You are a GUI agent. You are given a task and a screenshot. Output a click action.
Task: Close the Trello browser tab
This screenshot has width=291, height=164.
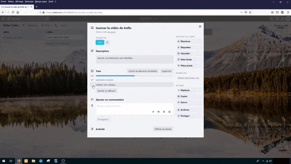coord(31,7)
